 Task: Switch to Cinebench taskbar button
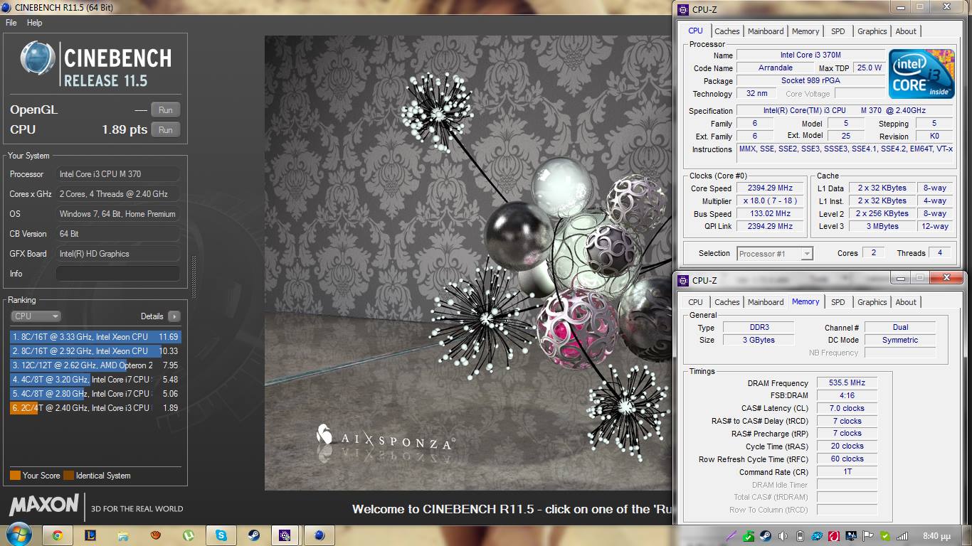(x=319, y=535)
